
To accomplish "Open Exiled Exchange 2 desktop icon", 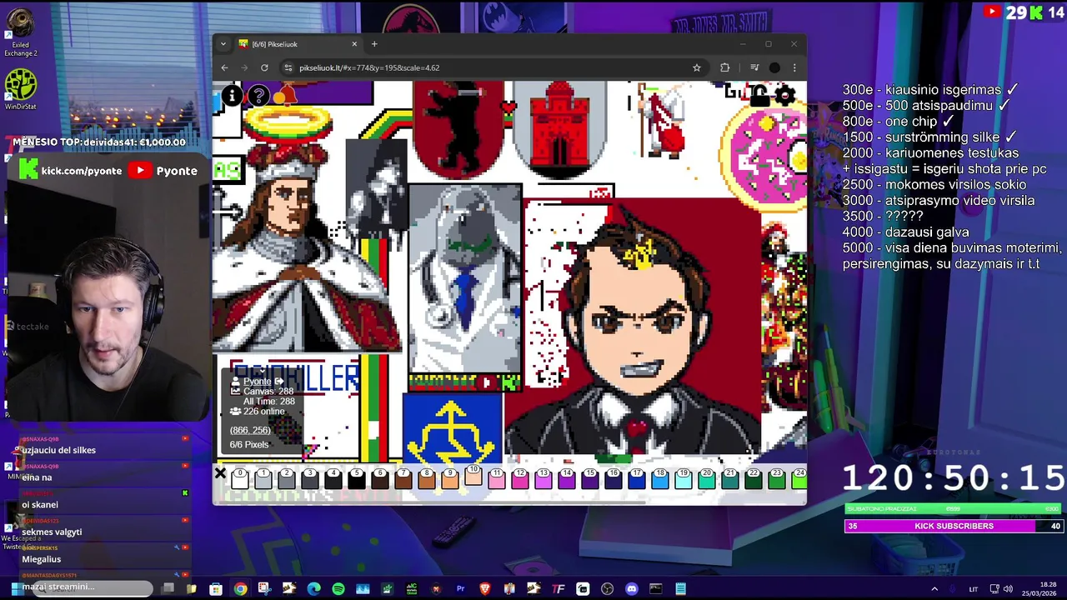I will 20,32.
